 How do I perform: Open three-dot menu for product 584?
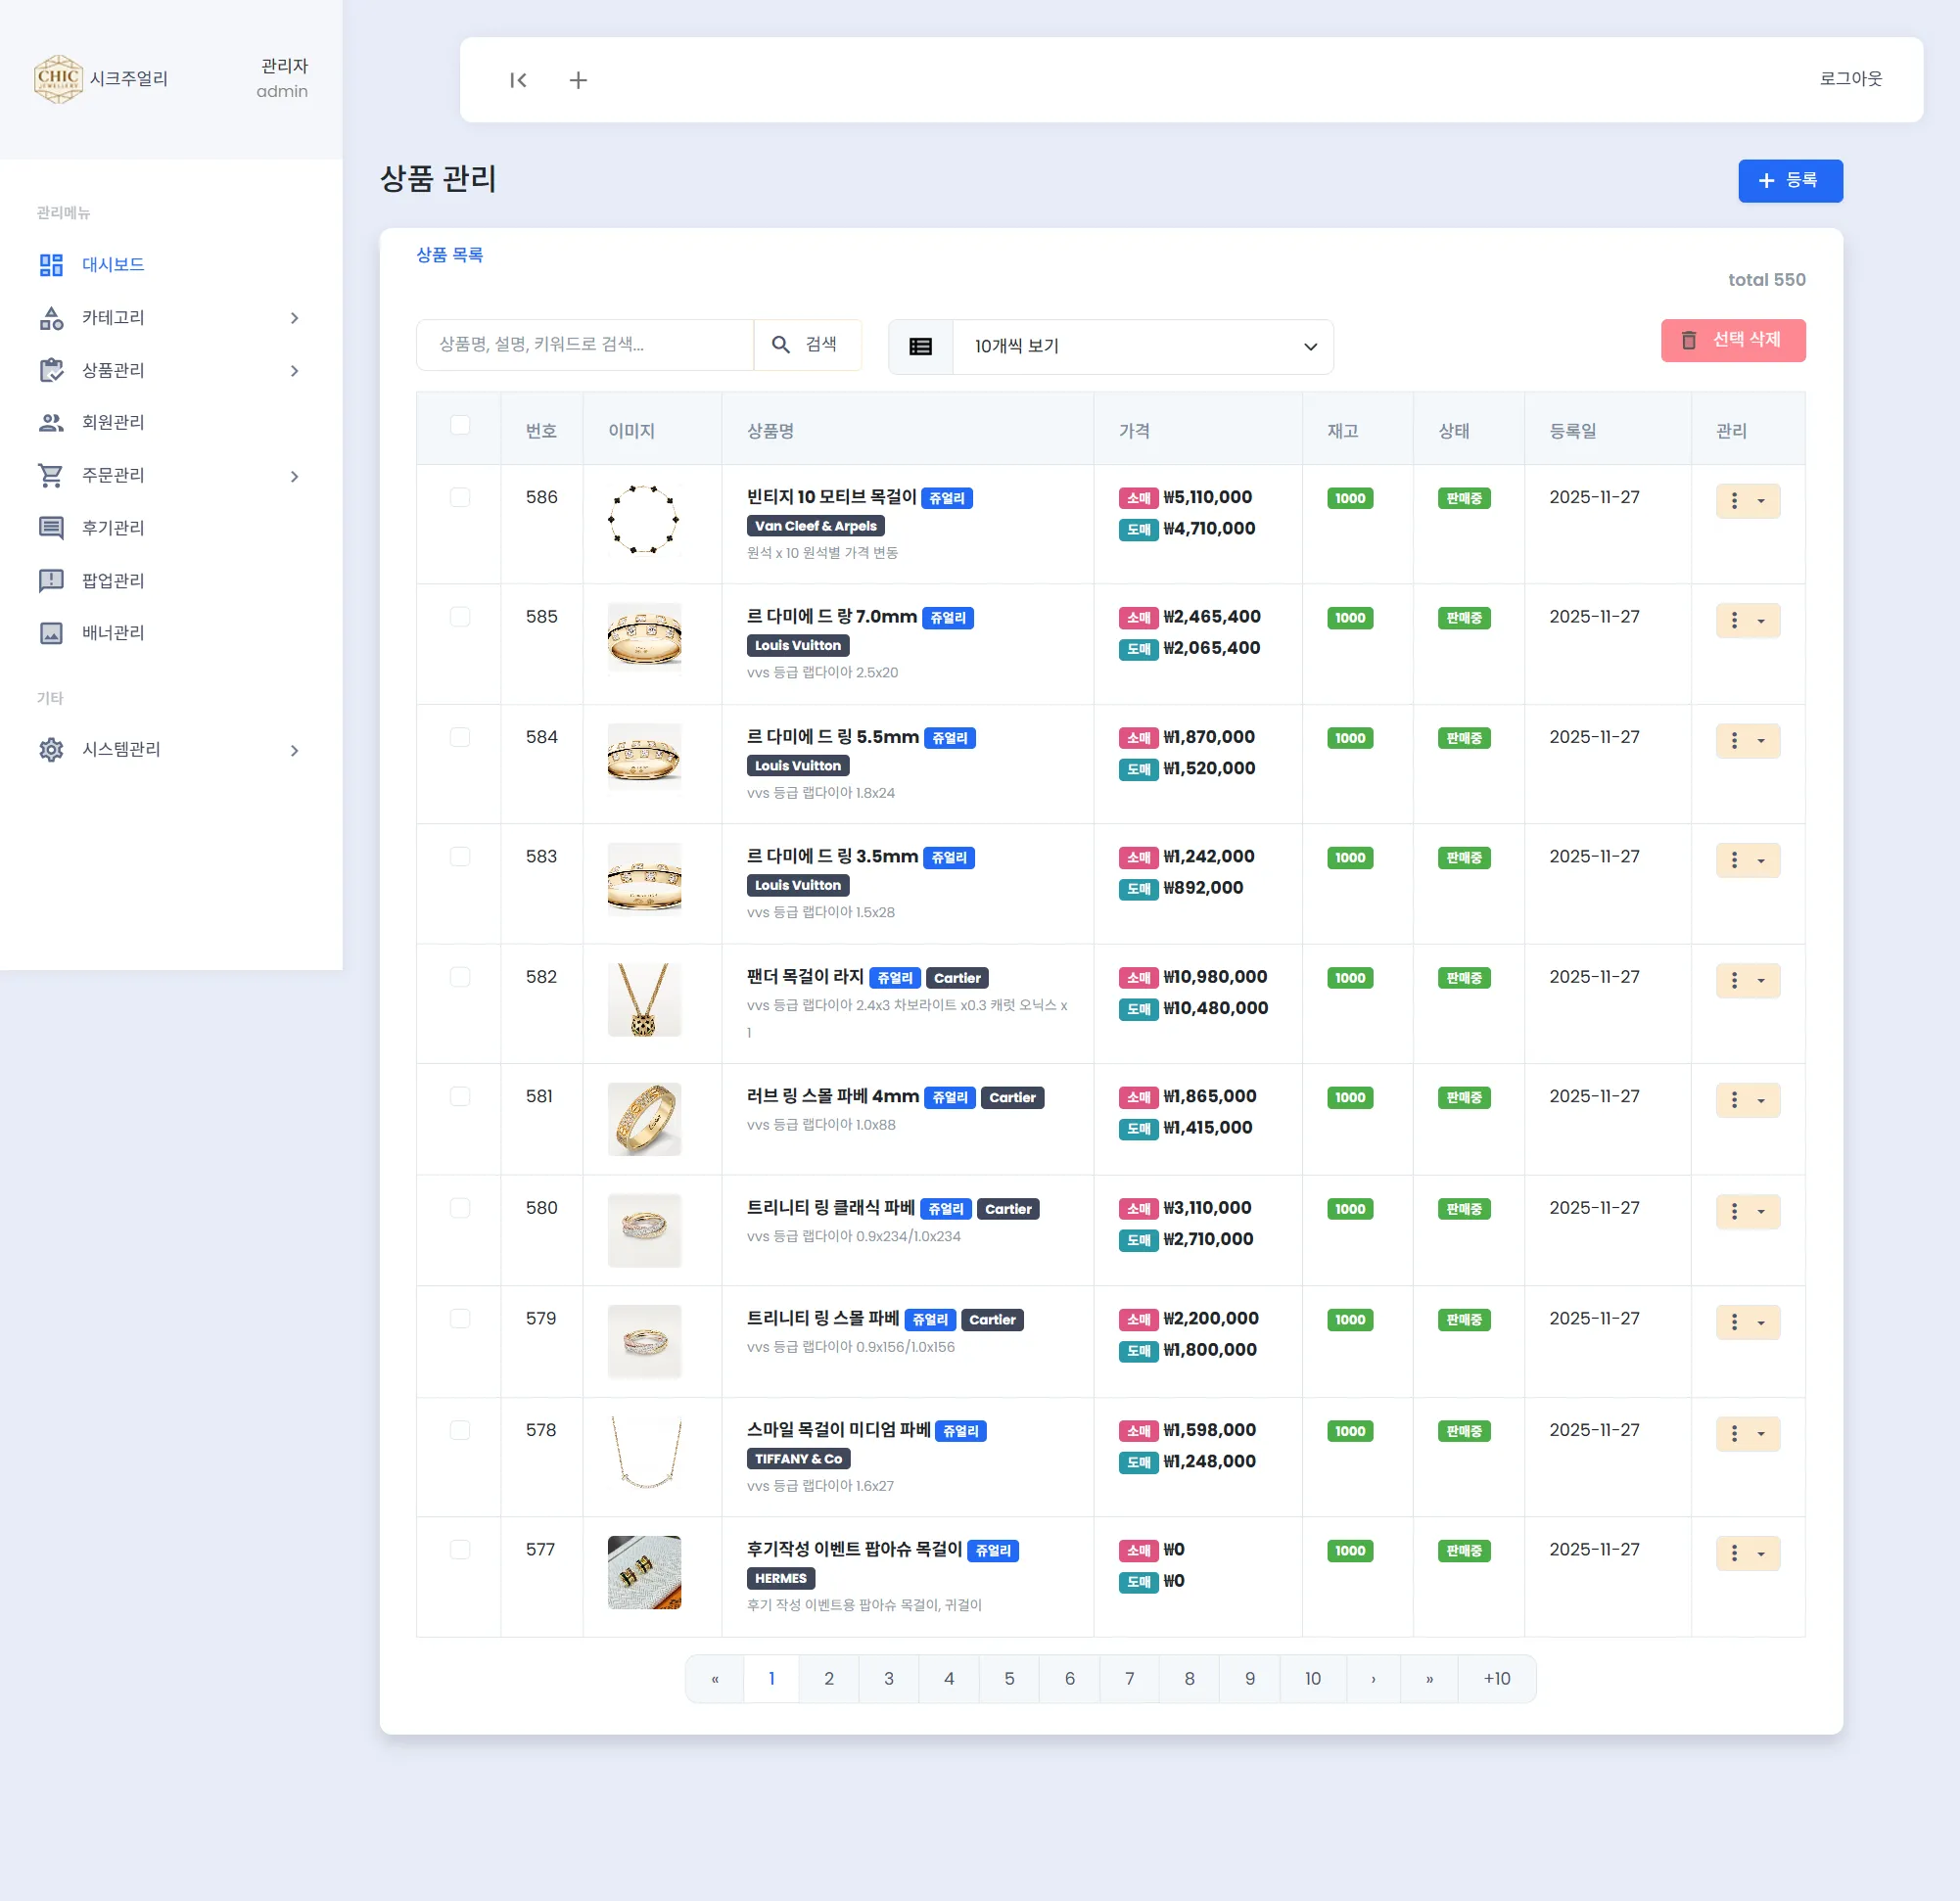point(1748,740)
